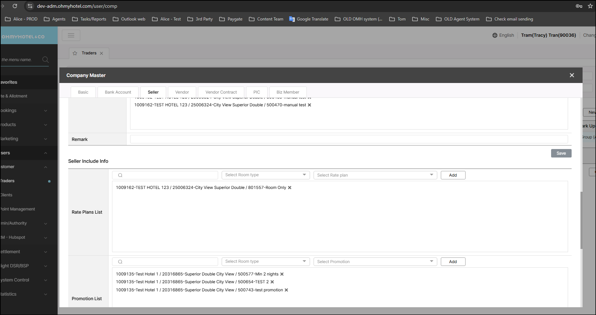Screen dimensions: 596x315
Task: Open Select Room type dropdown in Rate Plans
Action: pos(265,175)
